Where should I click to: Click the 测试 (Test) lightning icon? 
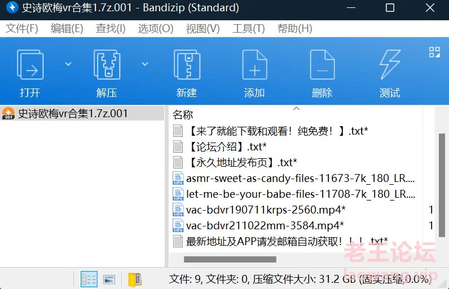pos(390,65)
